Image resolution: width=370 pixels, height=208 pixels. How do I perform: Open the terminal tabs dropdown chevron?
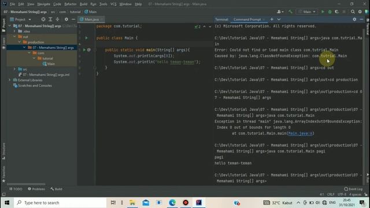coord(279,19)
